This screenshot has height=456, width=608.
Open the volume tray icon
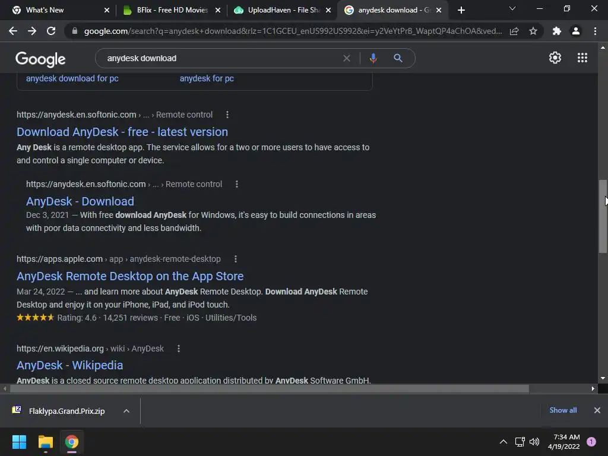pos(534,442)
